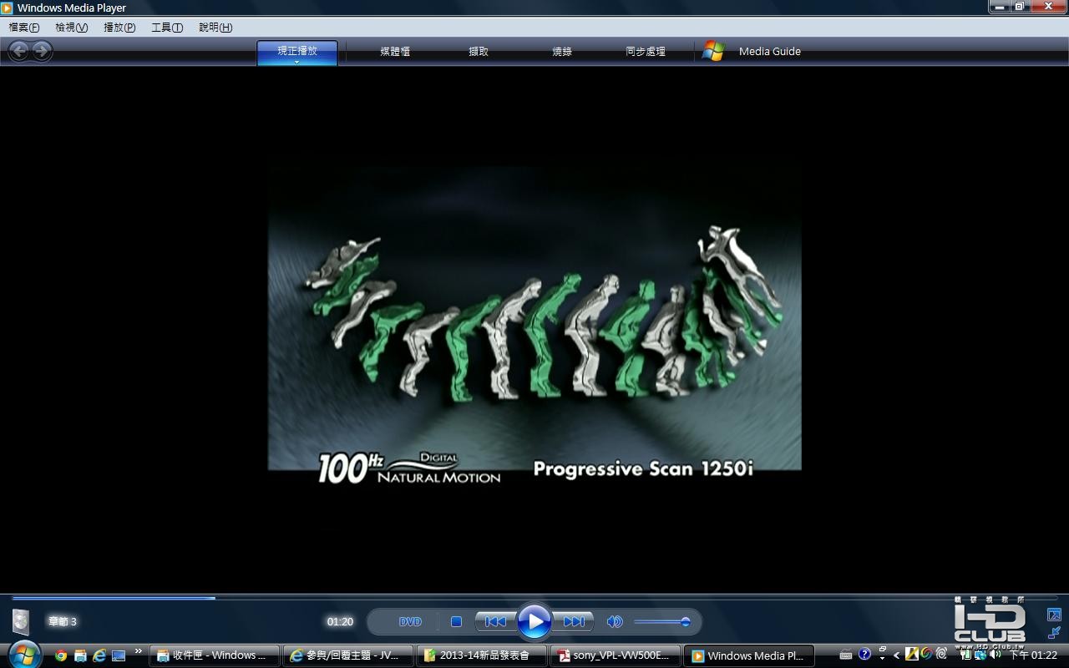The image size is (1069, 668).
Task: Click the colorful swirl tray icon
Action: tap(926, 655)
